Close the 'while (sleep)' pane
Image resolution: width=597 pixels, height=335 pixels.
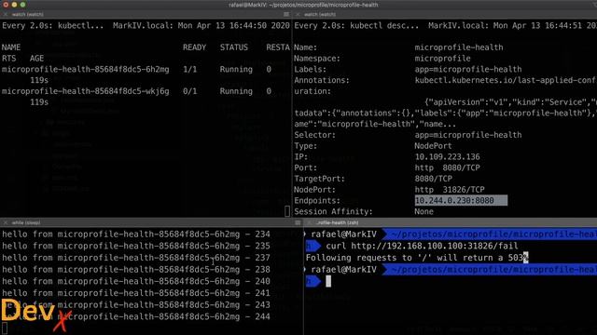(5, 222)
